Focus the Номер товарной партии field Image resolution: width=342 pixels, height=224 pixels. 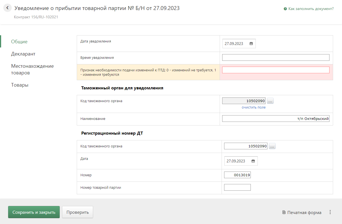point(237,187)
